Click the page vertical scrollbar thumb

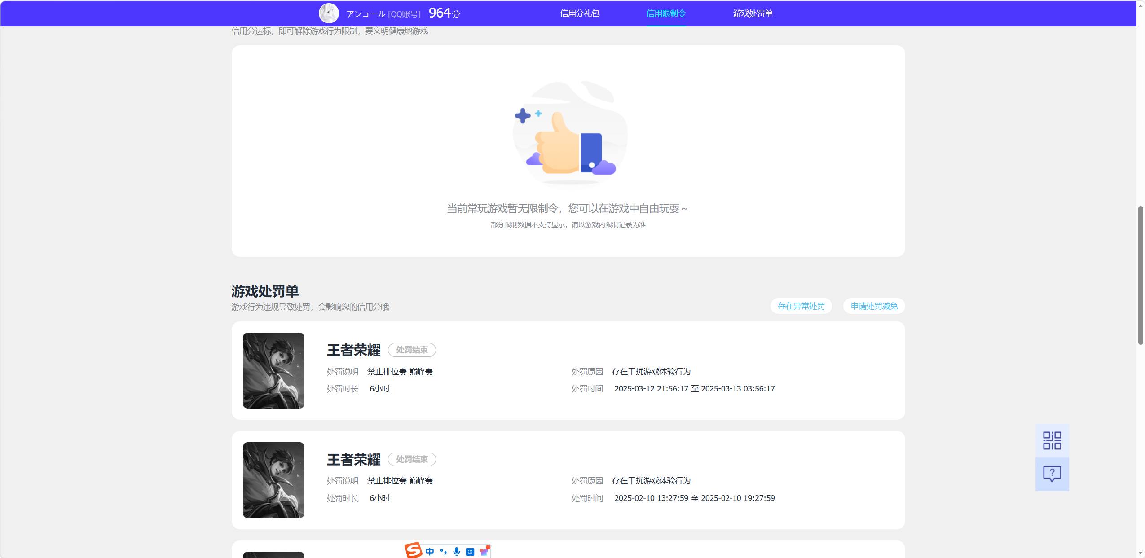click(1141, 275)
